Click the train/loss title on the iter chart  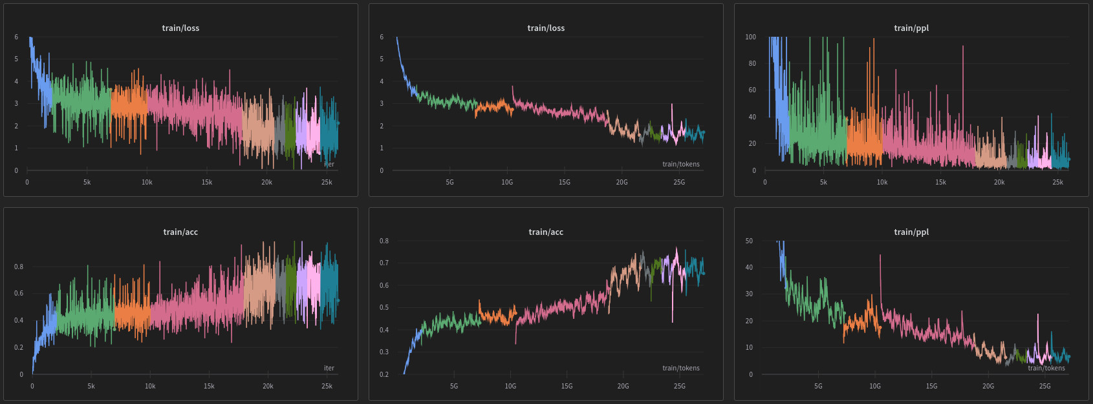[x=180, y=28]
